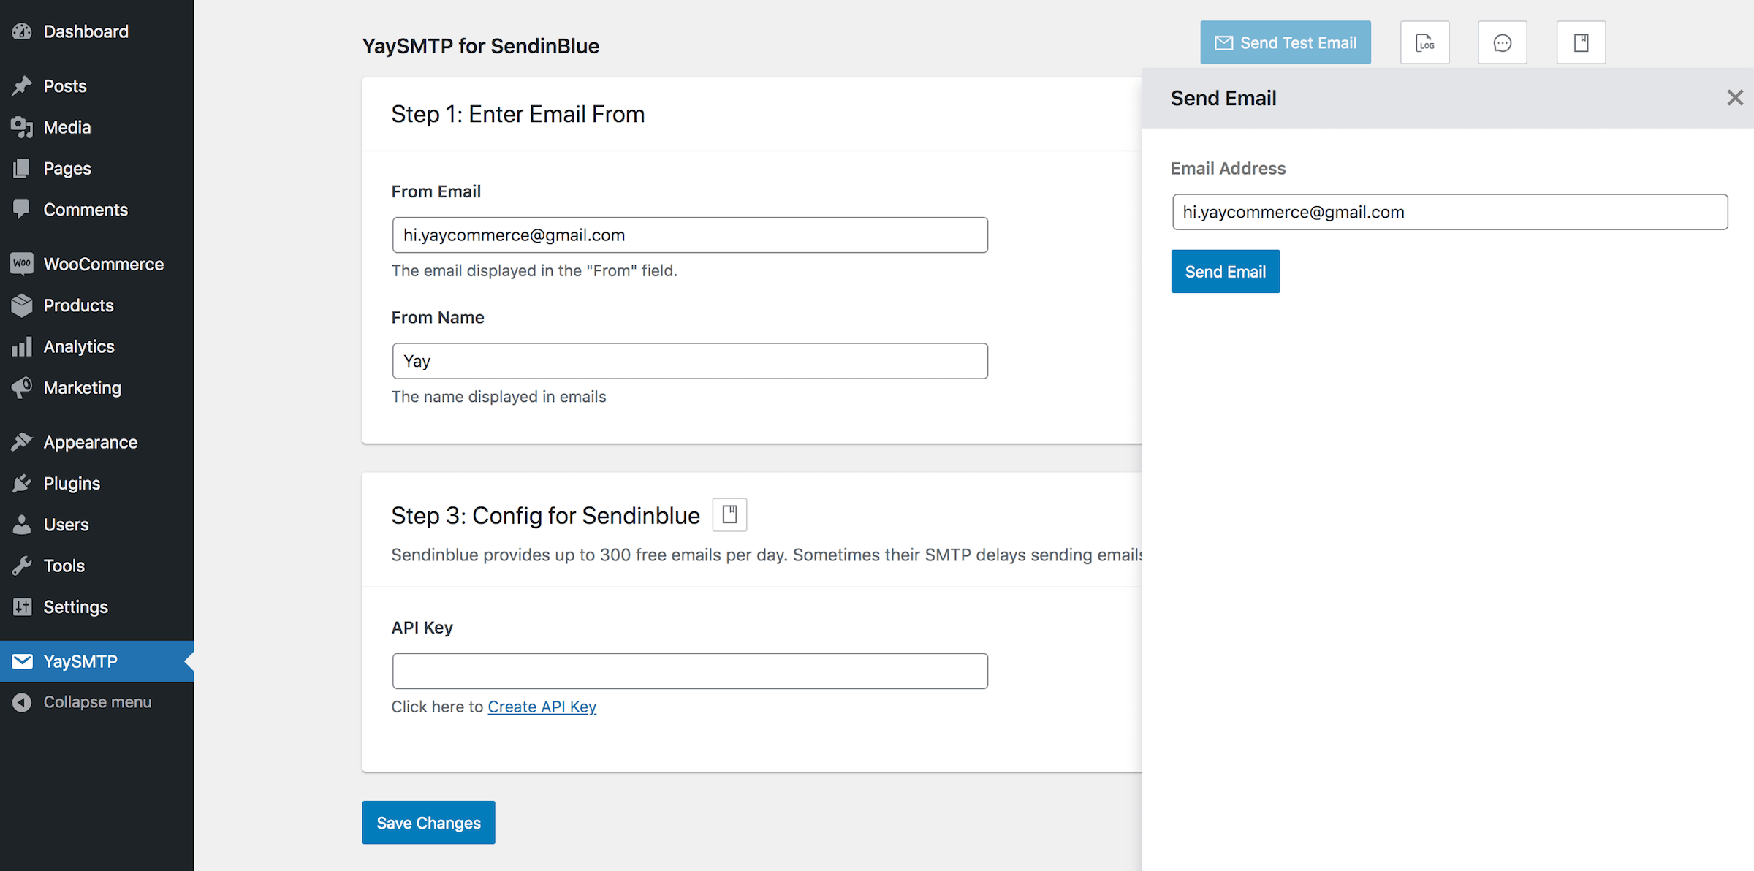Screen dimensions: 1754x871
Task: Focus the Email Address field in Send Email panel
Action: (1450, 212)
